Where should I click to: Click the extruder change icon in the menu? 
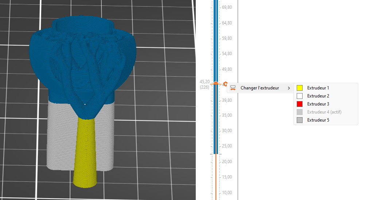pos(233,88)
